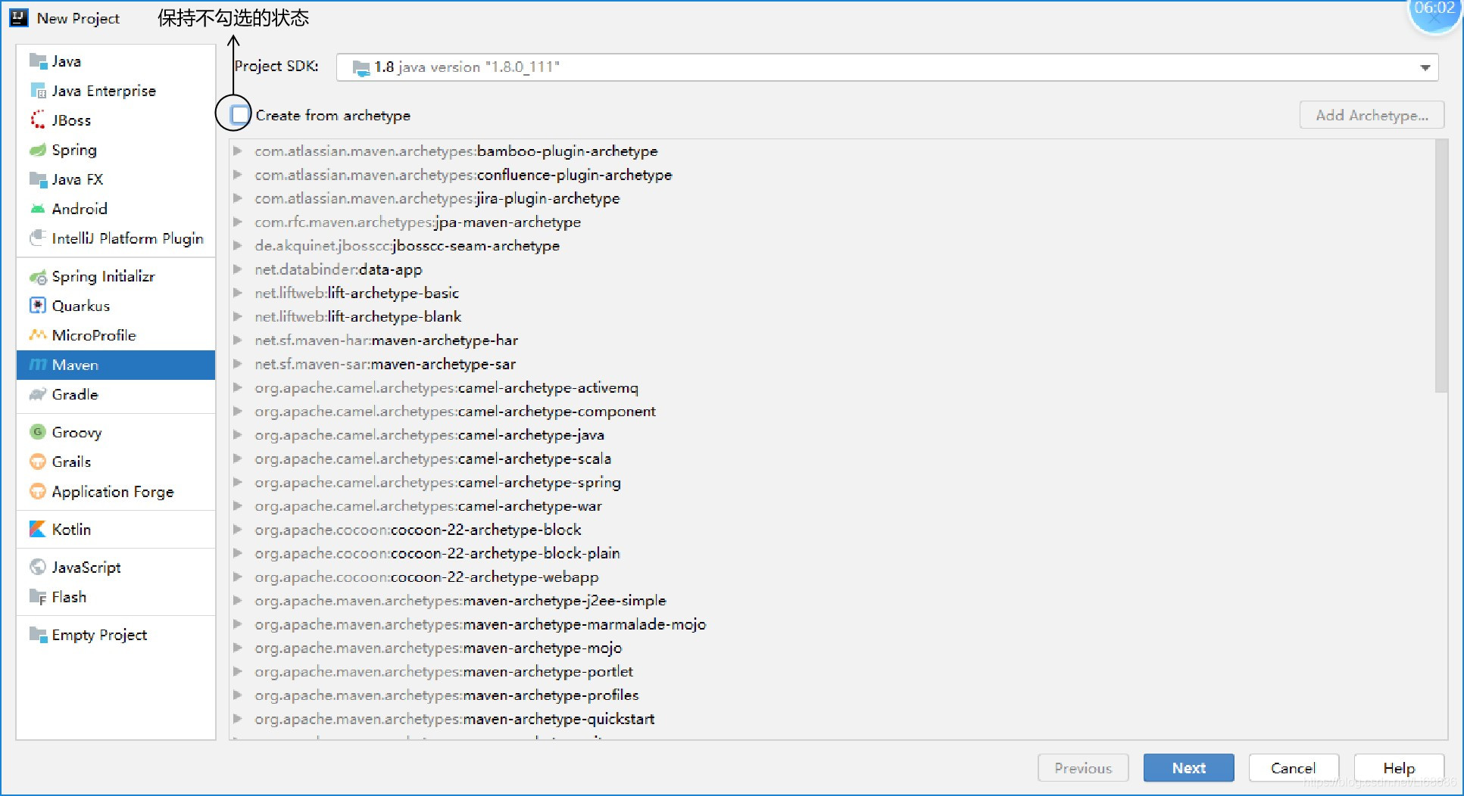The image size is (1464, 796).
Task: Click the Spring Initializr icon
Action: (x=37, y=277)
